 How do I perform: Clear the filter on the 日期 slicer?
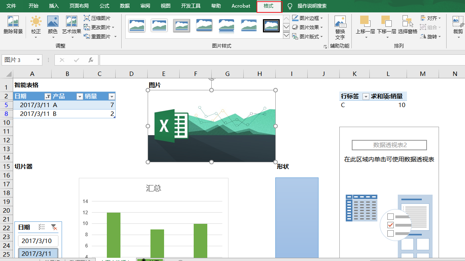[54, 227]
